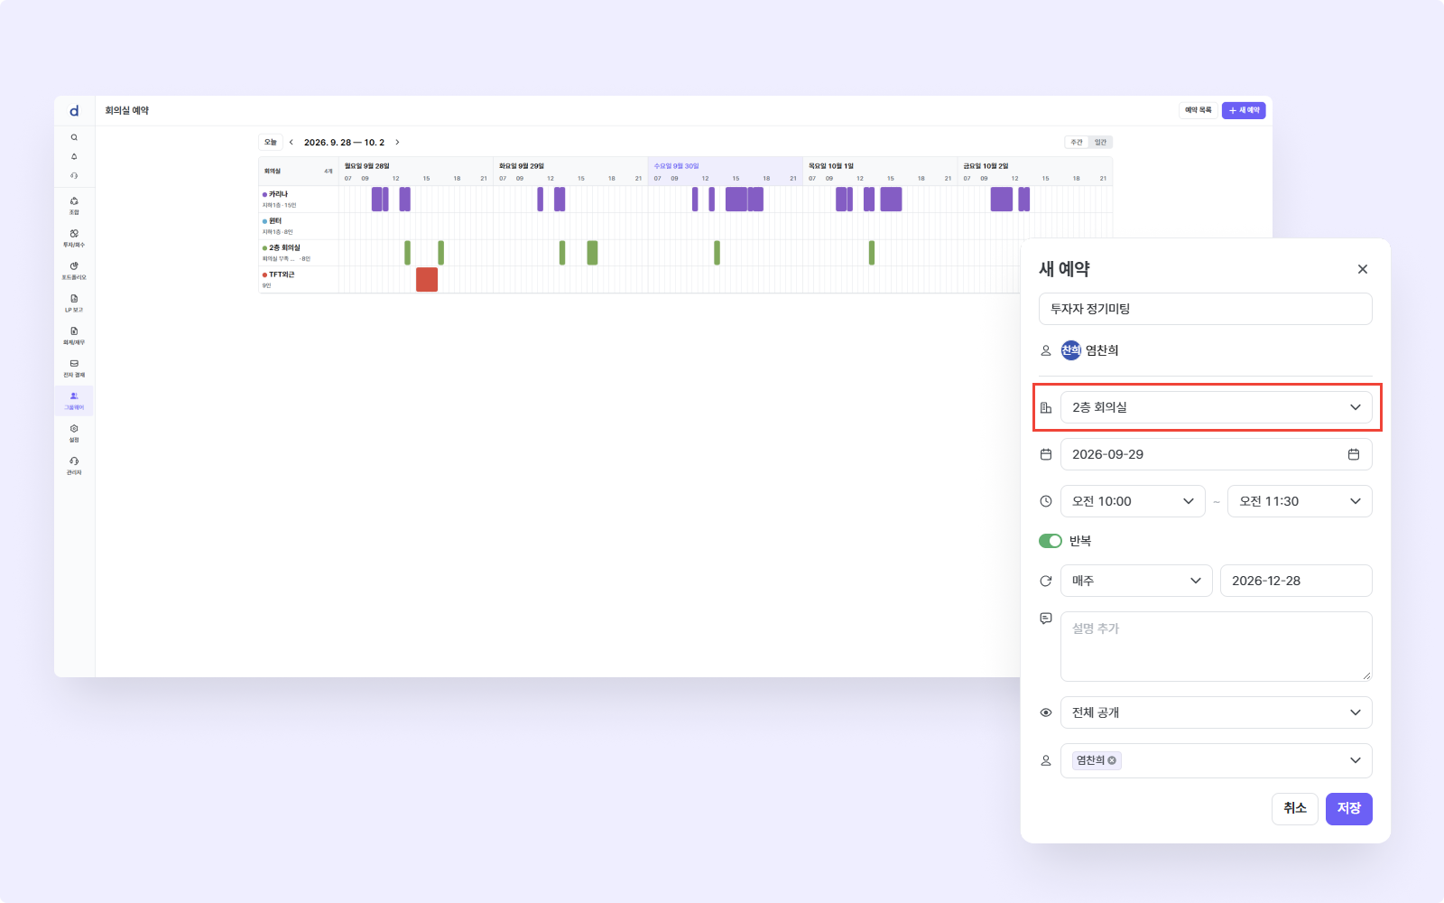Select the 그룹웨어 sidebar section

(74, 401)
